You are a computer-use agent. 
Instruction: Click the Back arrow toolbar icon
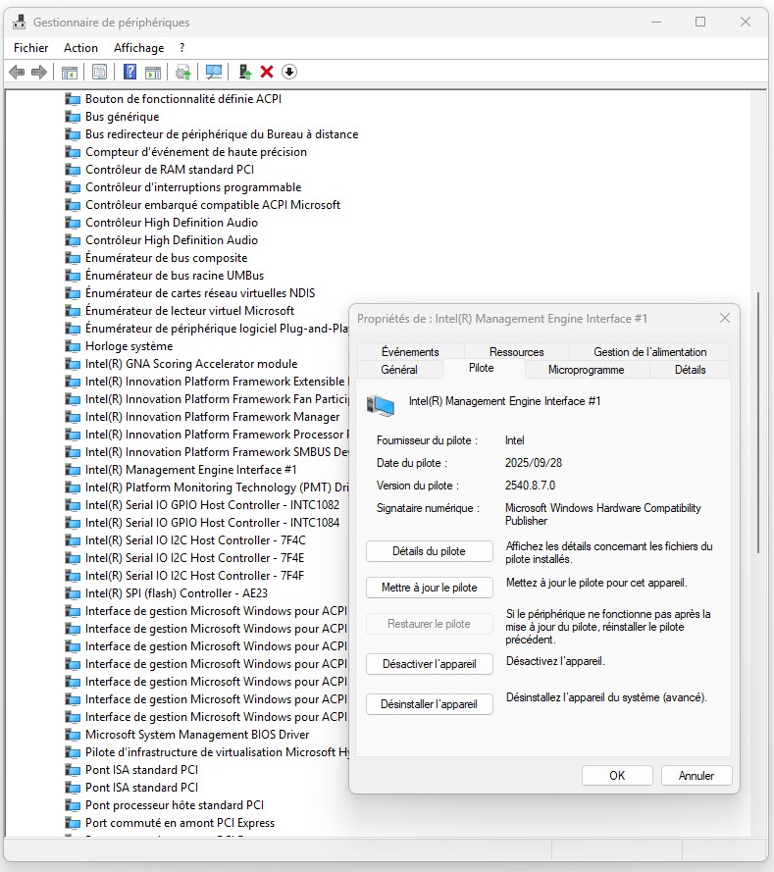tap(16, 72)
